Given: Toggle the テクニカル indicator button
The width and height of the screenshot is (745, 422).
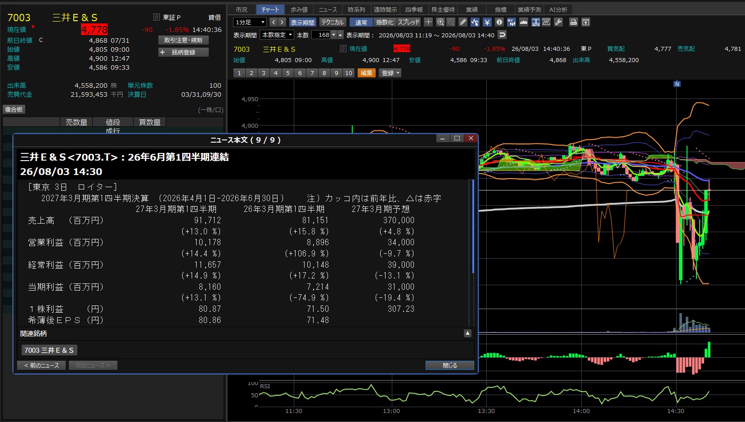Looking at the screenshot, I should click(x=332, y=22).
